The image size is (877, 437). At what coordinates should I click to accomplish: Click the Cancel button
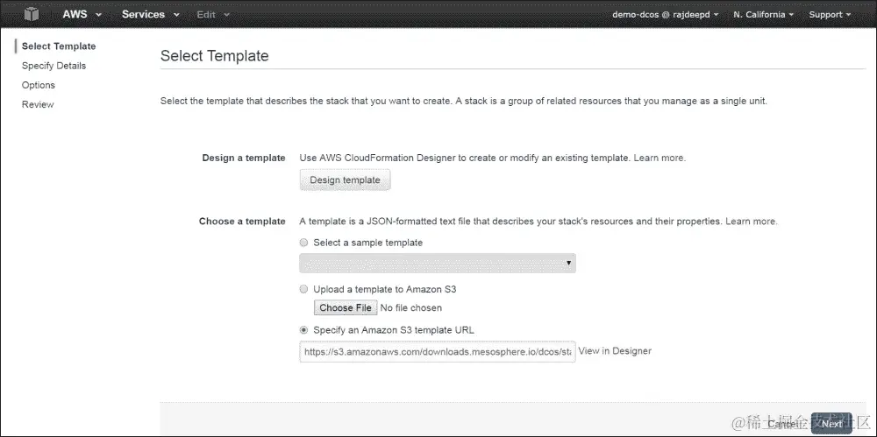click(x=781, y=424)
